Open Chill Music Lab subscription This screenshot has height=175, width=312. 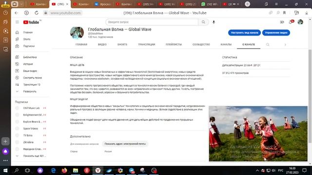pyautogui.click(x=31, y=108)
